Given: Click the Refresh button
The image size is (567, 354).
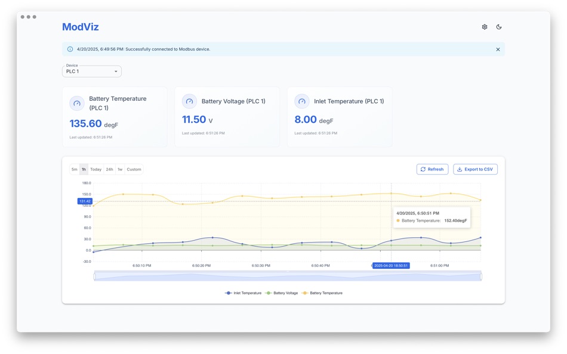Looking at the screenshot, I should (x=433, y=169).
